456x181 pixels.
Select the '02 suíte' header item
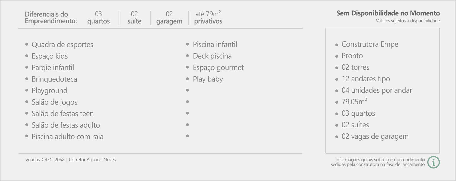134,18
